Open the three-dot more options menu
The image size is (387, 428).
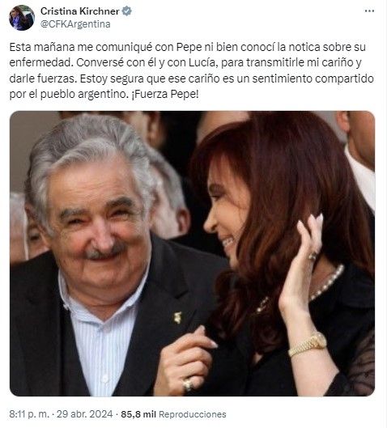[x=369, y=11]
